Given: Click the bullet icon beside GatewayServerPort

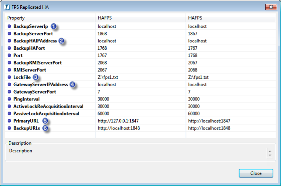Looking at the screenshot, I should tap(9, 92).
